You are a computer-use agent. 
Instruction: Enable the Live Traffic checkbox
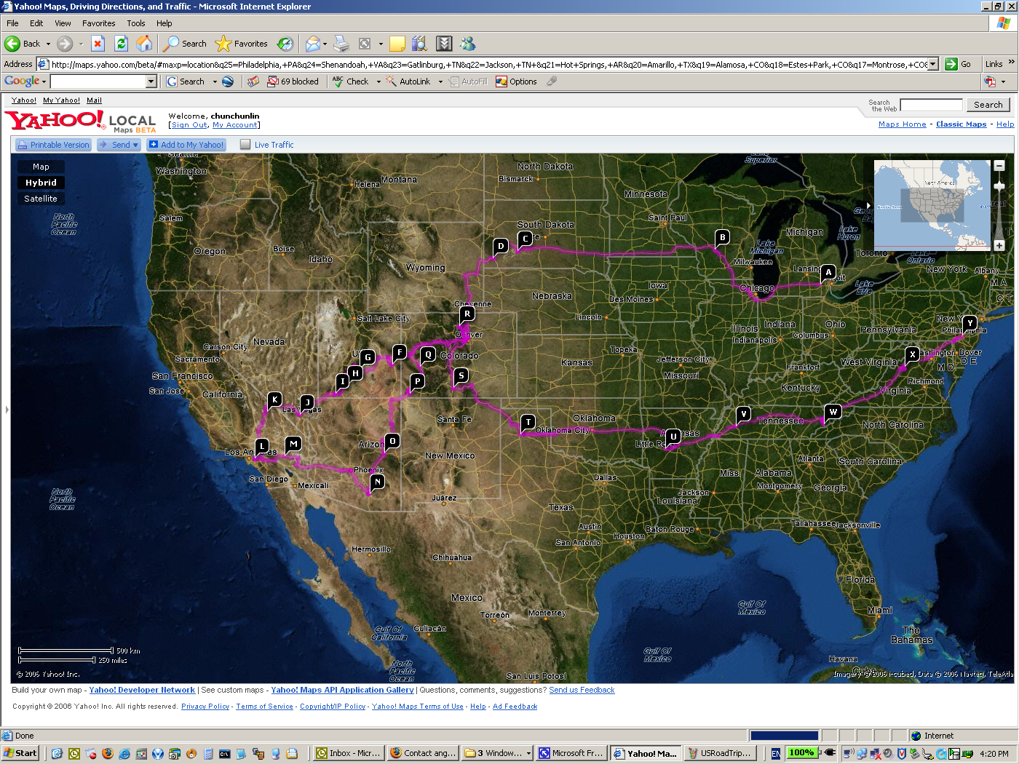pyautogui.click(x=245, y=145)
